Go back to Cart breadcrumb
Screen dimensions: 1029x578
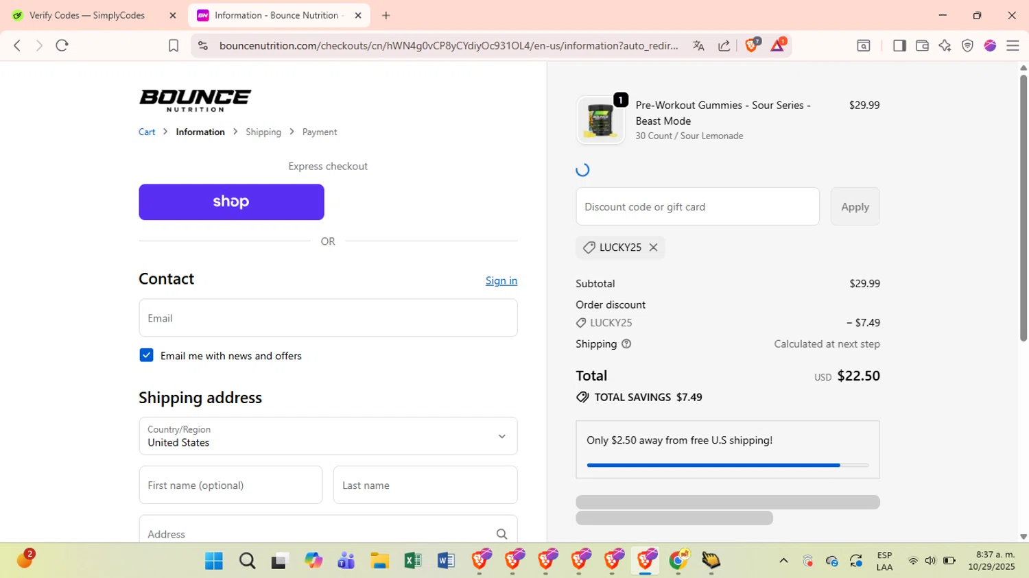[x=147, y=132]
